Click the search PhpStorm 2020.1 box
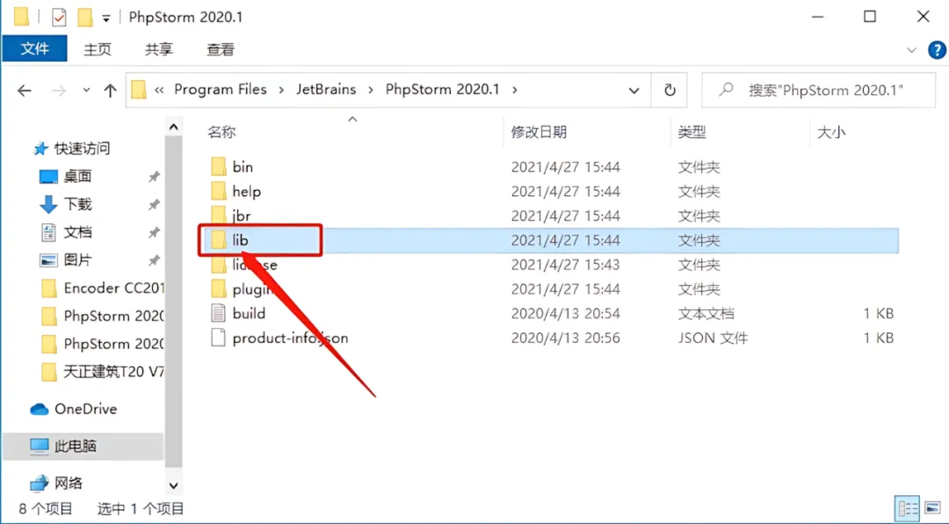This screenshot has height=524, width=949. coord(818,91)
